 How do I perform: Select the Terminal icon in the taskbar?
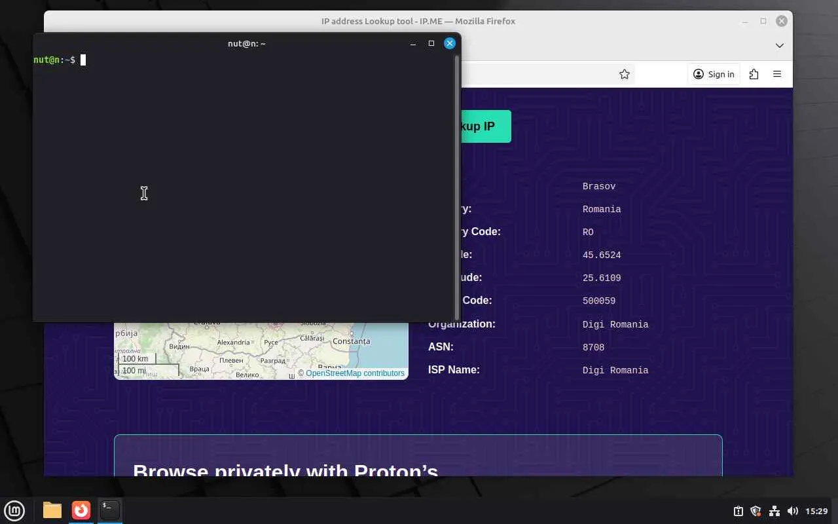pos(110,510)
